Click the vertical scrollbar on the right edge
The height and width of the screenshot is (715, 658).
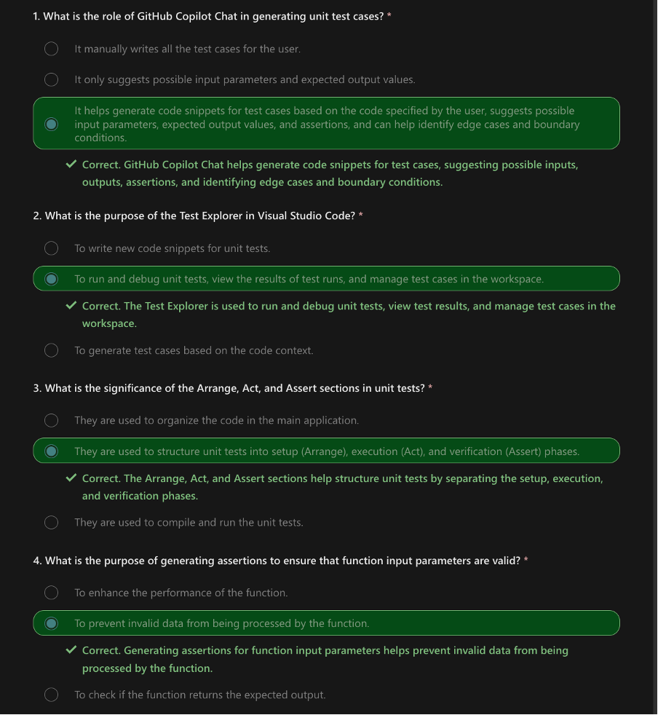click(655, 357)
